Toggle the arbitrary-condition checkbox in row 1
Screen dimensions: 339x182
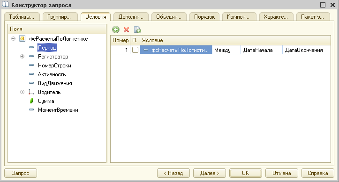tap(135, 50)
